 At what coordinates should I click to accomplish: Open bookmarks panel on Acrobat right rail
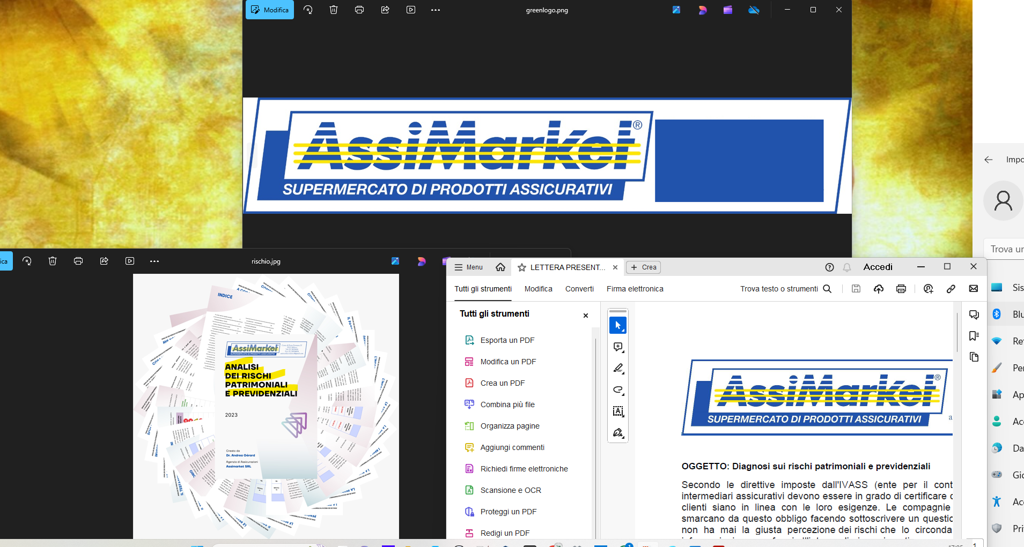[x=974, y=336]
